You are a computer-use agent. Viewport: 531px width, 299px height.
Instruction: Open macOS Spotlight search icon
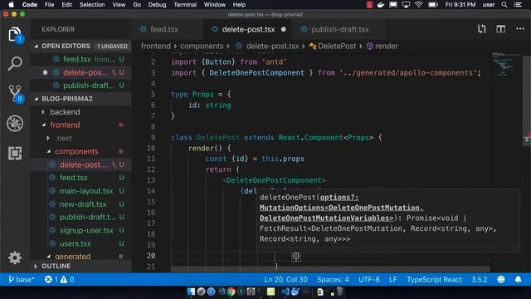pos(504,5)
